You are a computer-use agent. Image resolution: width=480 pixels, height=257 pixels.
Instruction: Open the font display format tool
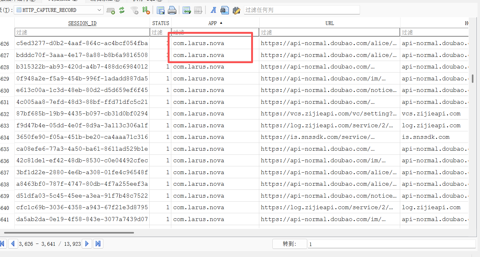pyautogui.click(x=213, y=10)
